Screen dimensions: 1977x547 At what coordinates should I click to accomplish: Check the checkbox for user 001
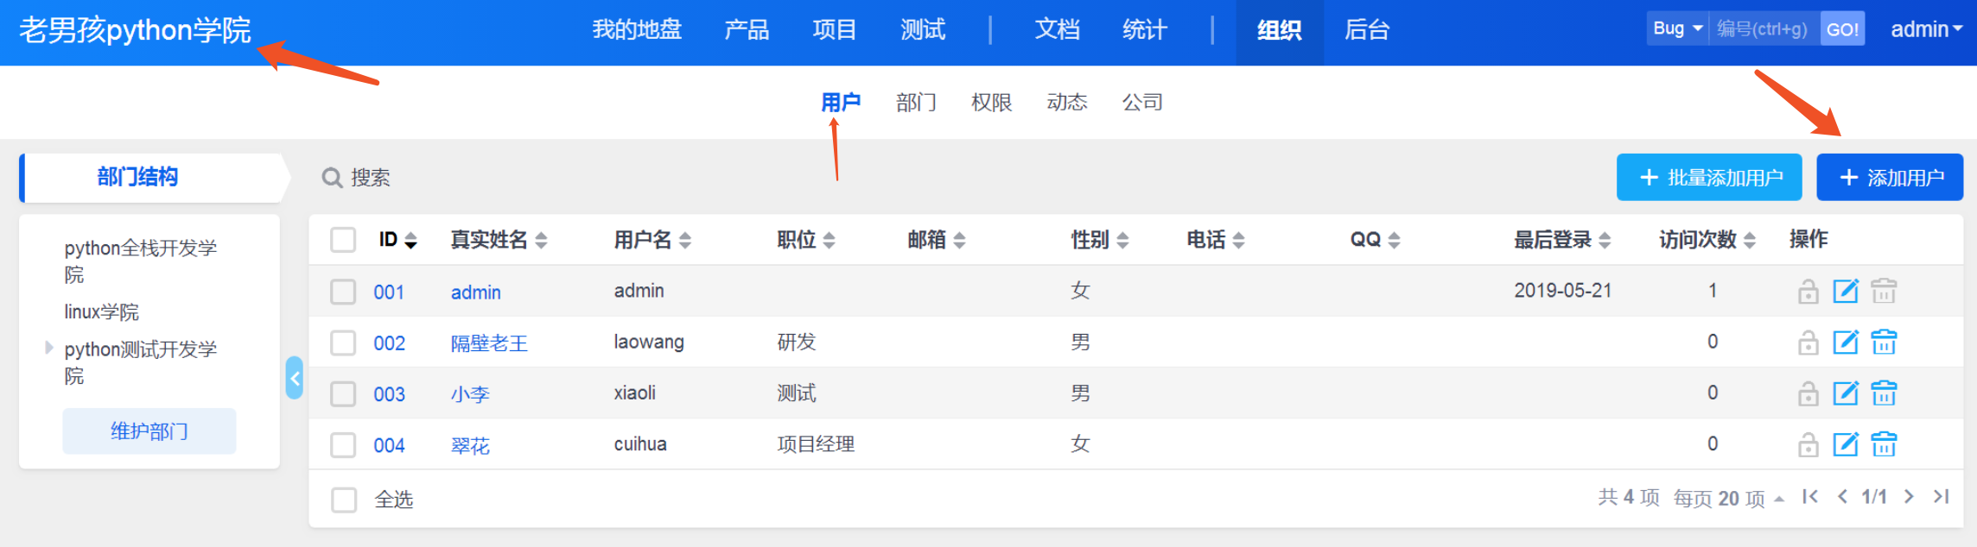tap(343, 292)
